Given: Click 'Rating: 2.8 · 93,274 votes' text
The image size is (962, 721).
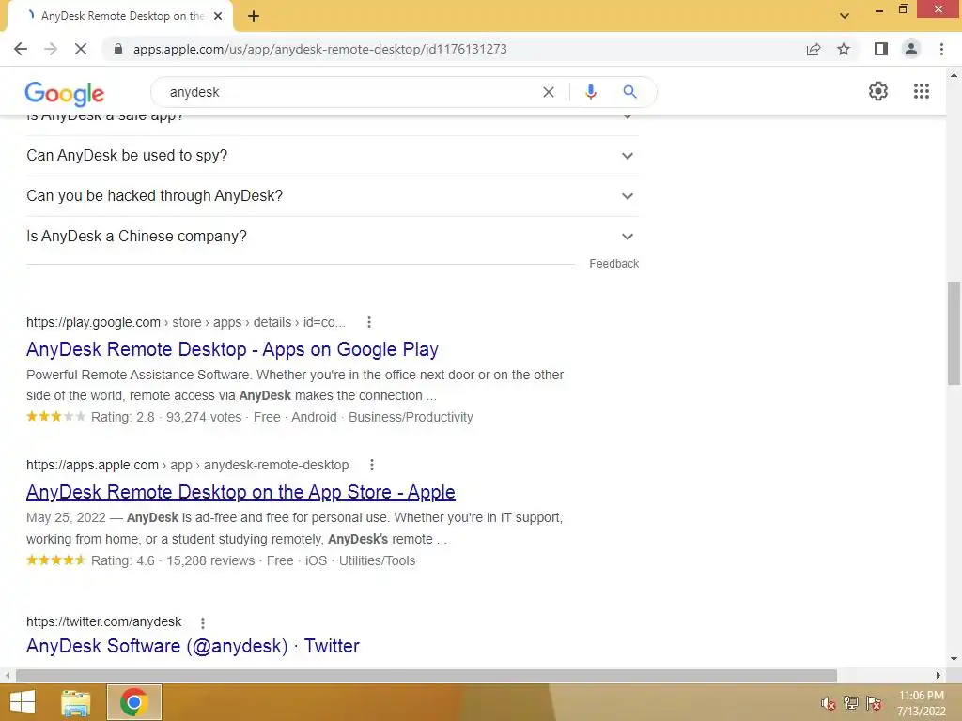Looking at the screenshot, I should [166, 418].
